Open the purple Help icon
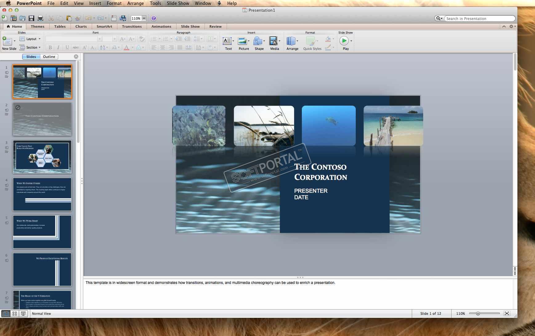The height and width of the screenshot is (336, 535). coord(153,18)
